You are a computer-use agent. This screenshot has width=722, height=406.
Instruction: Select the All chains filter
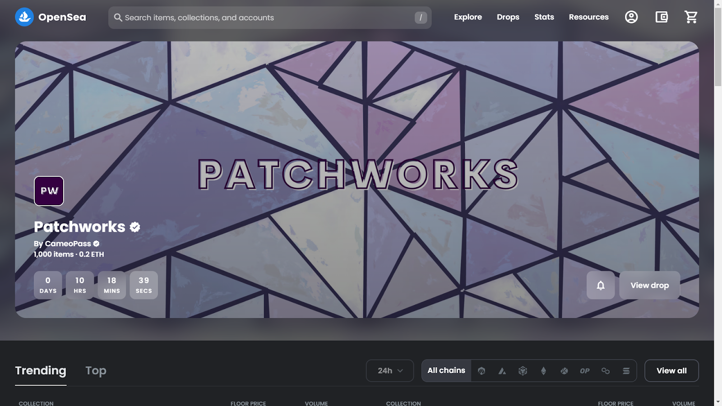(446, 370)
